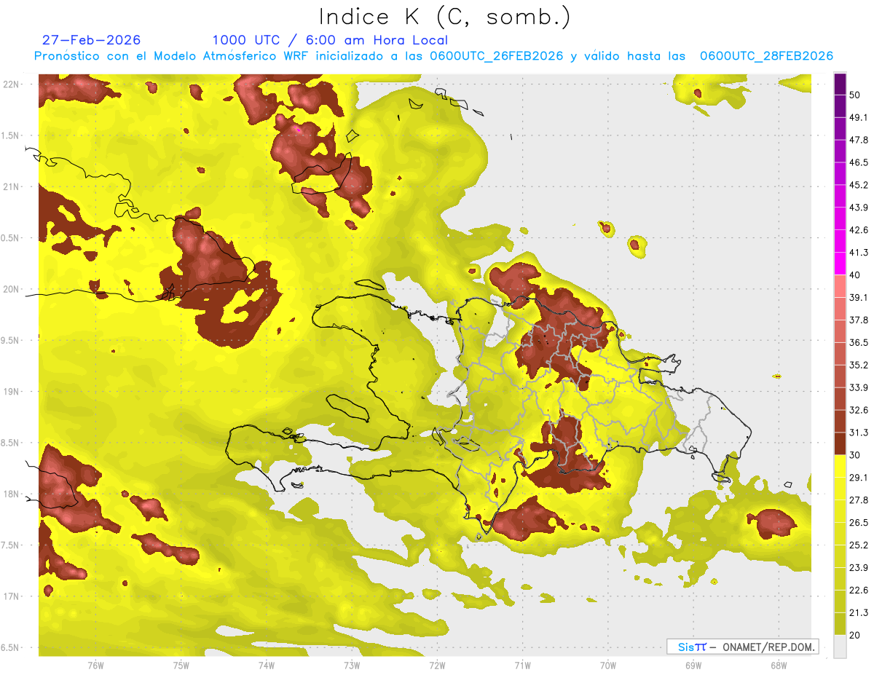Click the dark purple swatch above 50

click(x=840, y=84)
